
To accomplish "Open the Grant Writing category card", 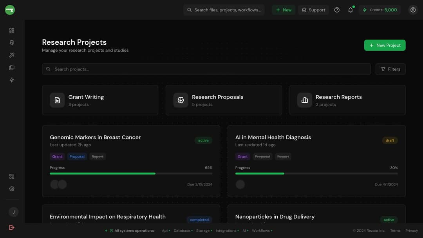I will pyautogui.click(x=100, y=100).
